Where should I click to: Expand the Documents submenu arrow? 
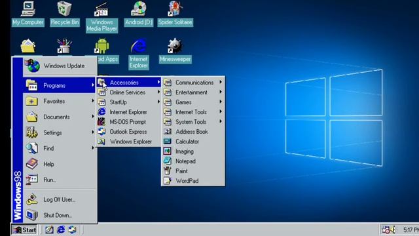point(93,117)
